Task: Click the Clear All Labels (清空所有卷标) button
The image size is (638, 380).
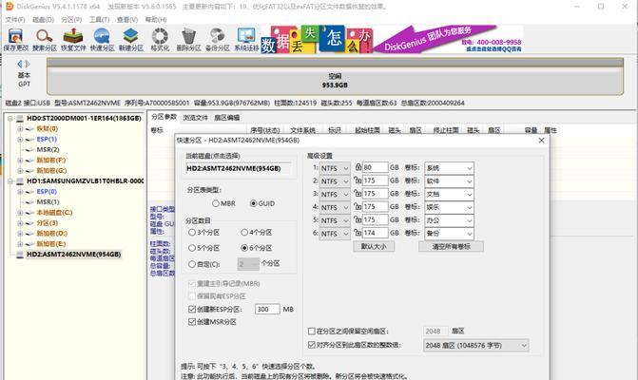Action: click(x=452, y=246)
